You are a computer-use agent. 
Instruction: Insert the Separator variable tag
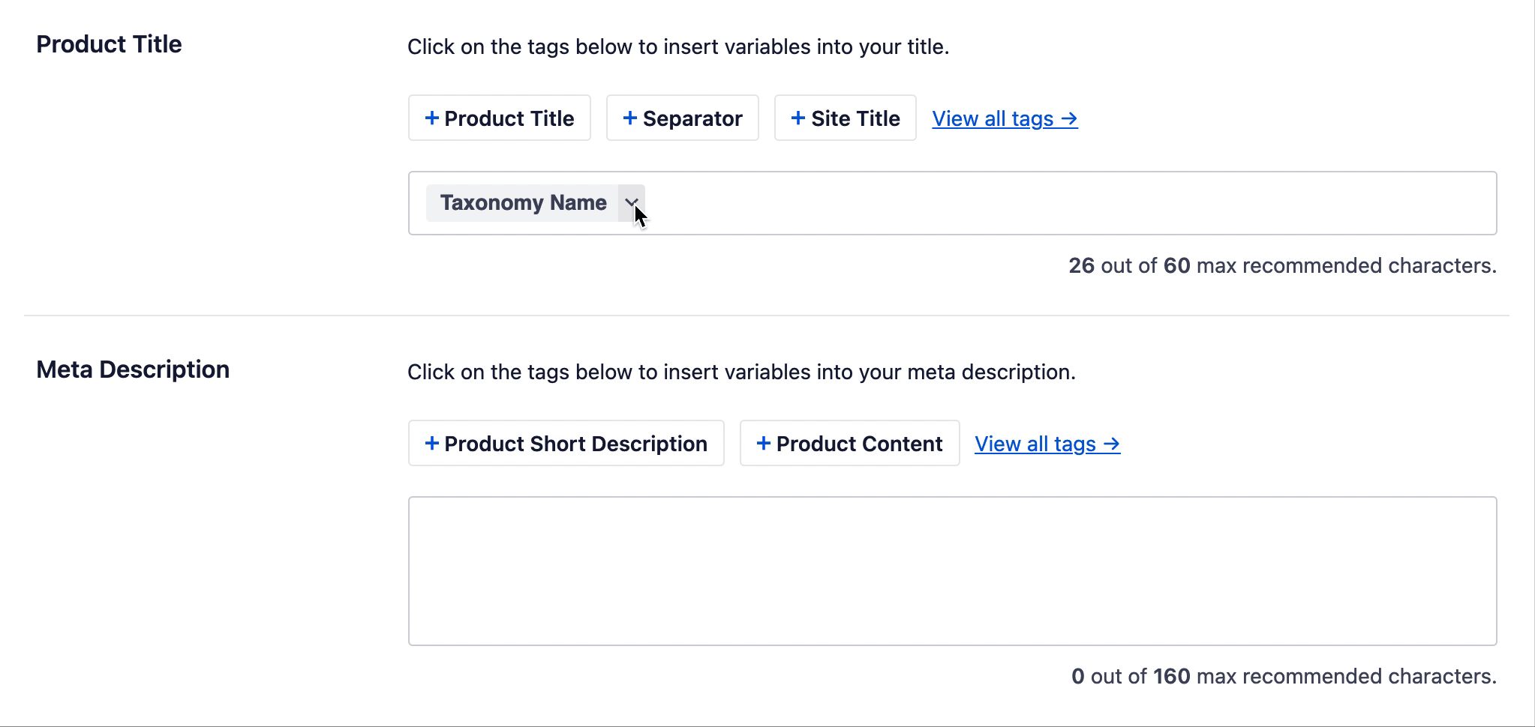point(683,118)
